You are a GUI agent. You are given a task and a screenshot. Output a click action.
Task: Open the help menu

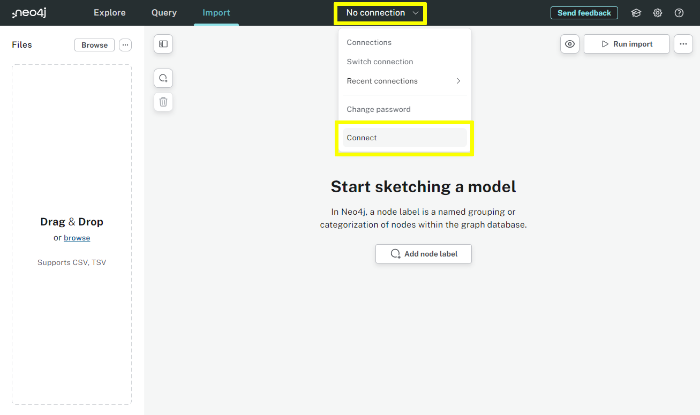(x=679, y=12)
